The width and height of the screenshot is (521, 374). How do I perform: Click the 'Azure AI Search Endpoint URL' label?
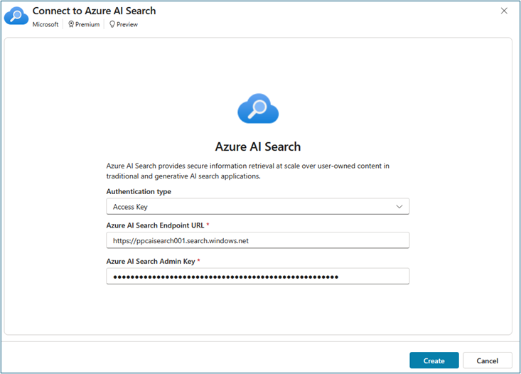click(x=155, y=225)
